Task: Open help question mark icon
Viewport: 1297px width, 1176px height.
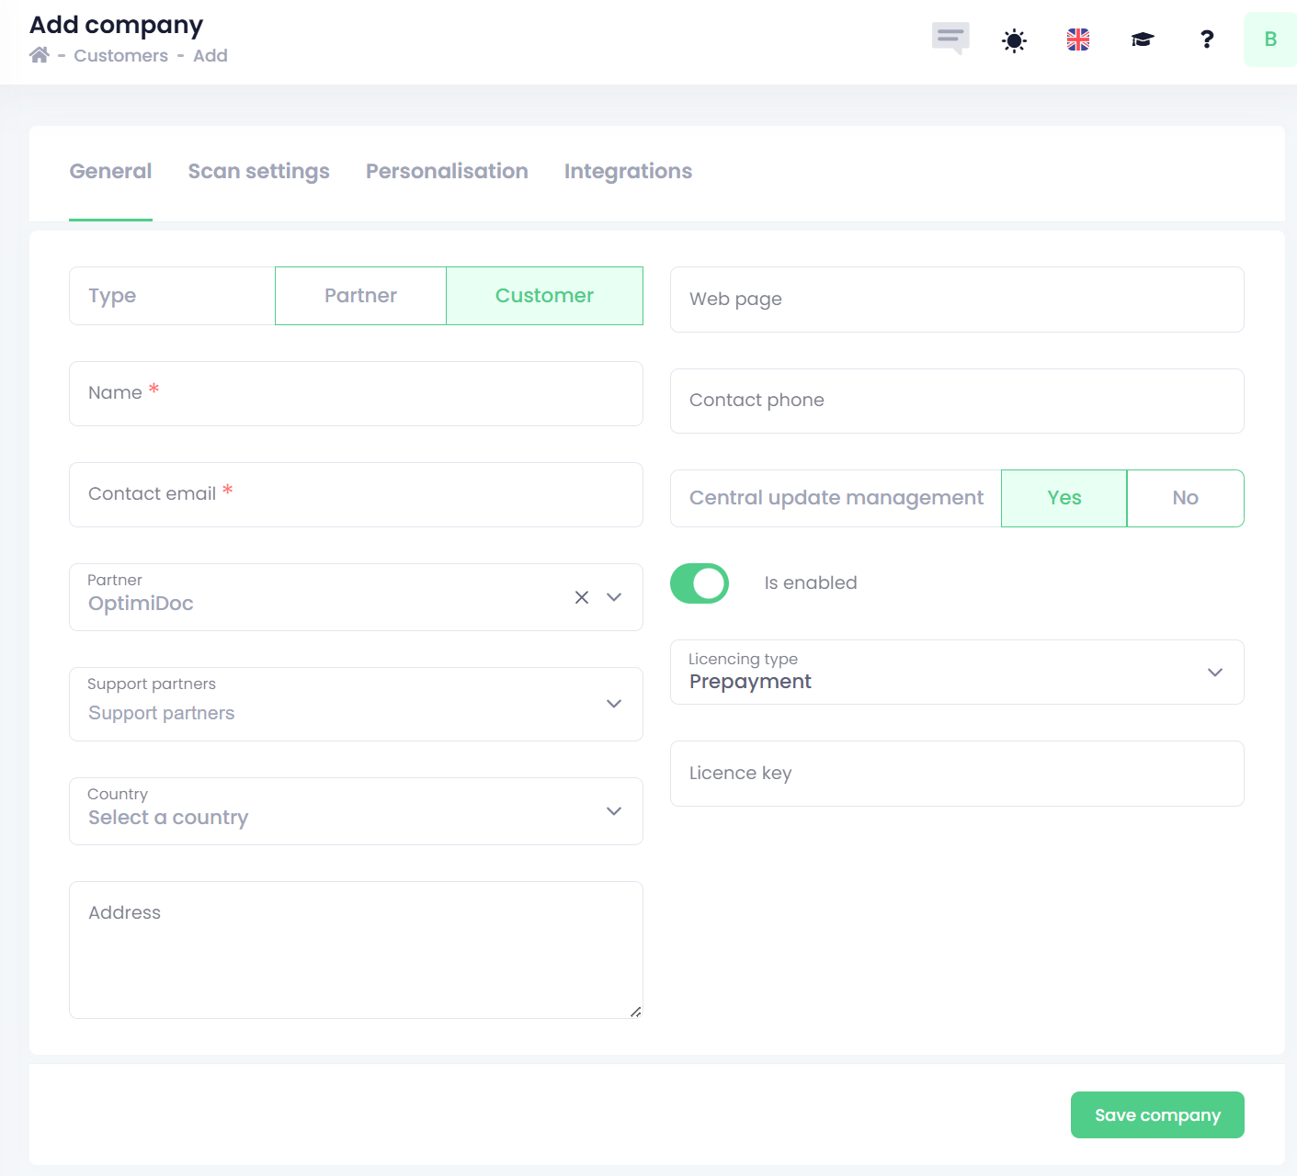Action: [1207, 40]
